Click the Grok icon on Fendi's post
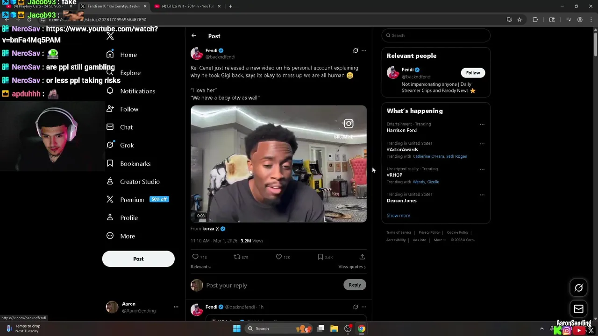This screenshot has width=598, height=336. [356, 50]
